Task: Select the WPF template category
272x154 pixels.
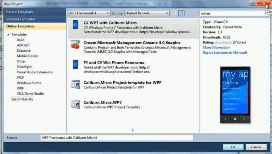Action: click(x=20, y=88)
